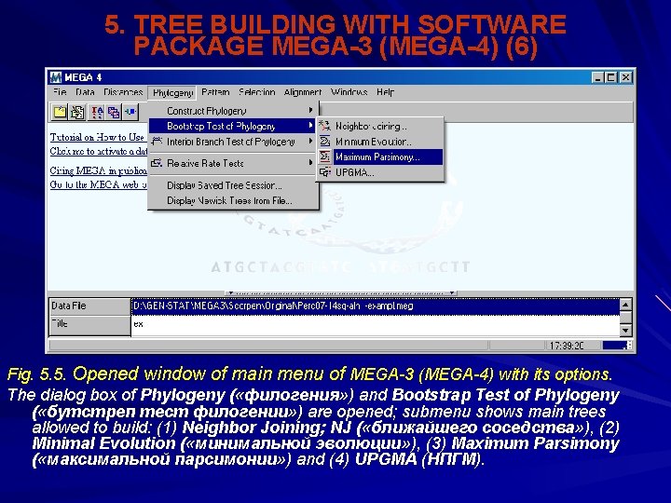Open the Data menu
This screenshot has width=671, height=503.
click(85, 92)
